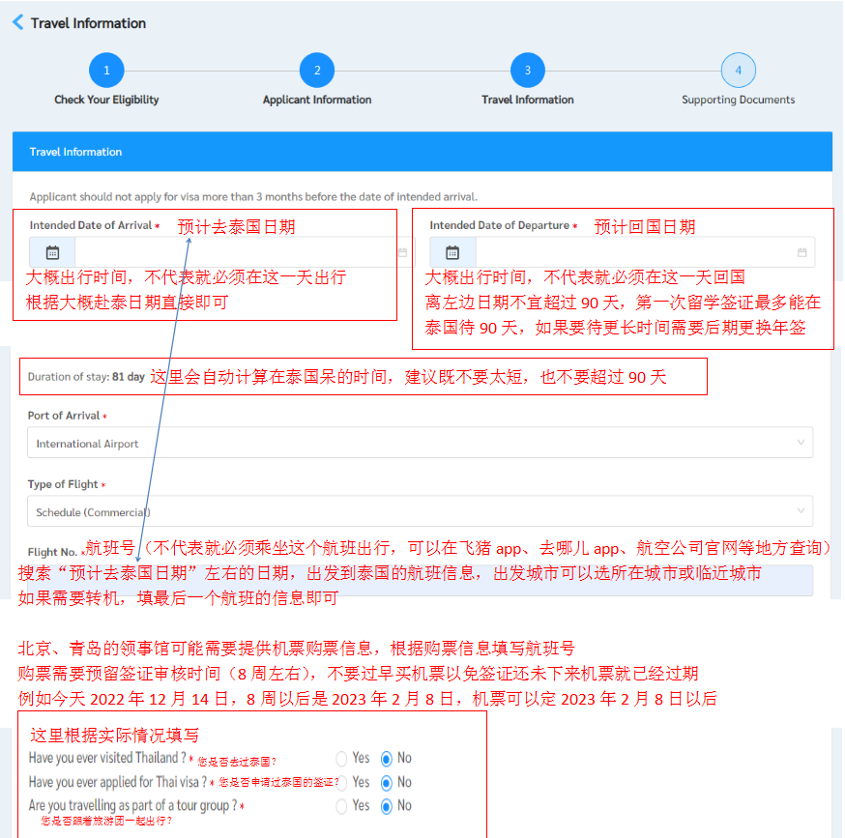Click the Applicant Information step label
845x838 pixels.
coord(316,100)
